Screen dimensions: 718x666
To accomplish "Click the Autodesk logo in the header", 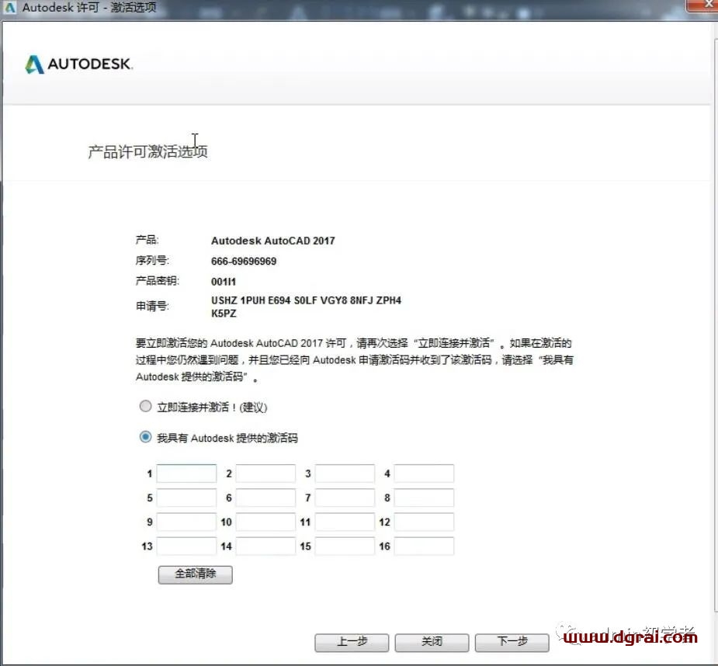I will point(78,64).
